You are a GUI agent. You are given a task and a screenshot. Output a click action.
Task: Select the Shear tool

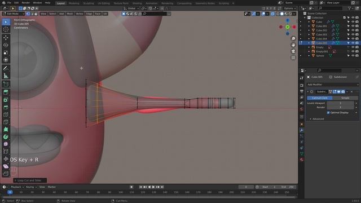tap(6, 166)
